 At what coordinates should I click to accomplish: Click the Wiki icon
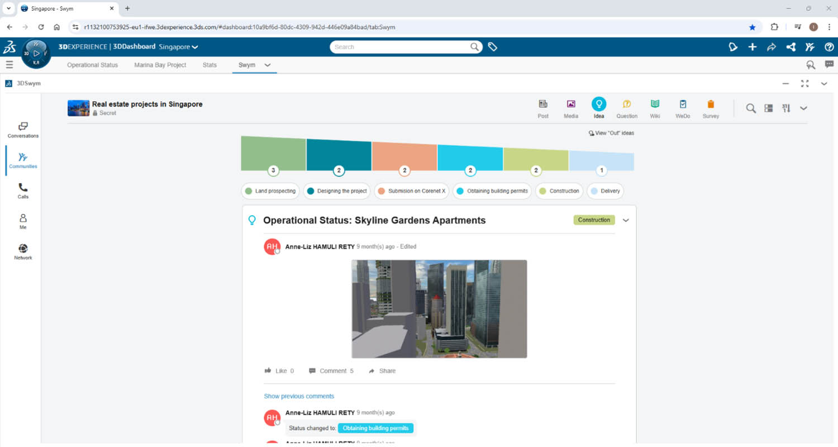pyautogui.click(x=655, y=108)
